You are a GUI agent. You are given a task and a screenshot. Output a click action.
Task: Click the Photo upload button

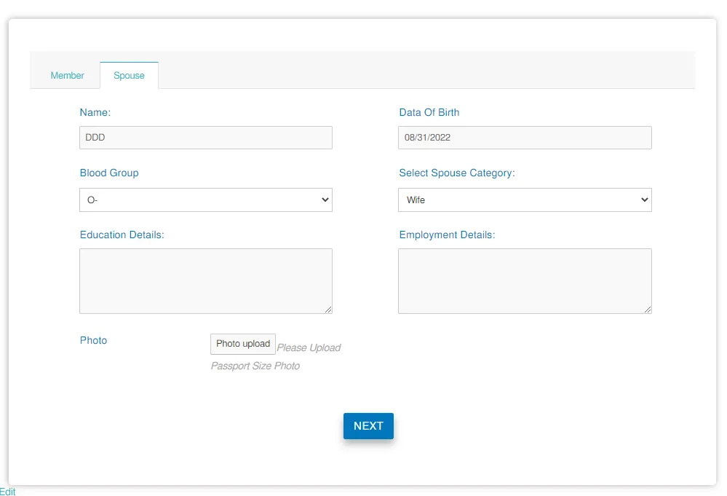pyautogui.click(x=243, y=344)
